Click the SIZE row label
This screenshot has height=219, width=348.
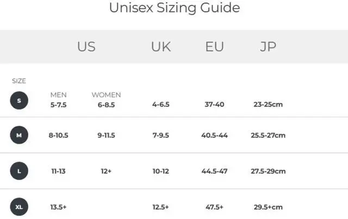click(19, 81)
